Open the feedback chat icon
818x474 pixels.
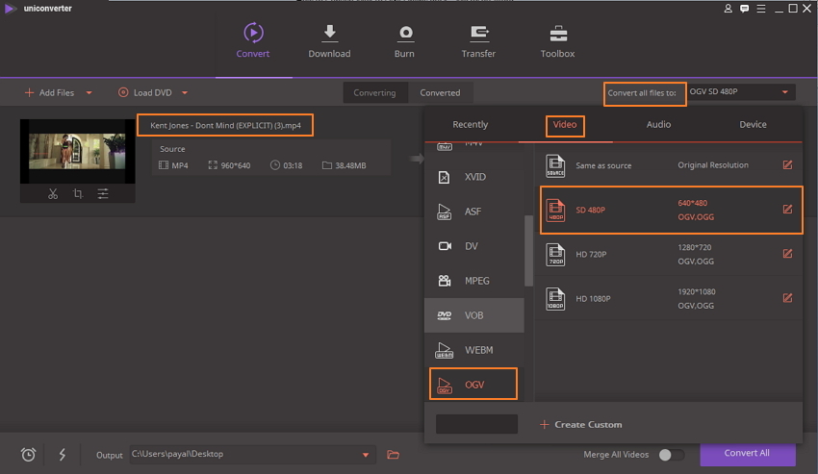745,9
